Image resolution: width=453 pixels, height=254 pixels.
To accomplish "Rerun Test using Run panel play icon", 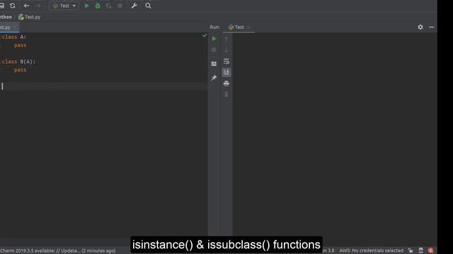I will coord(214,39).
